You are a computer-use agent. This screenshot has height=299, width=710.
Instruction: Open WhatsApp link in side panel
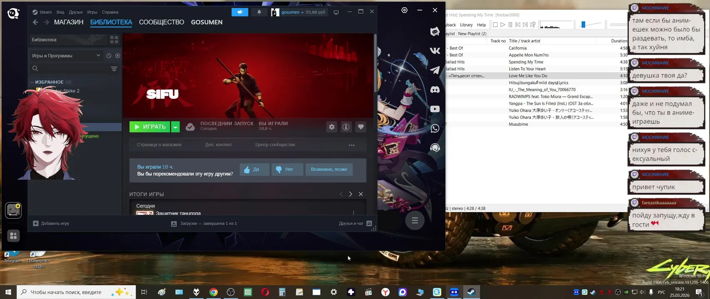(x=435, y=128)
